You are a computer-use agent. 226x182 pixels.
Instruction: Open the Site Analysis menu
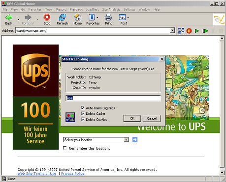111,9
